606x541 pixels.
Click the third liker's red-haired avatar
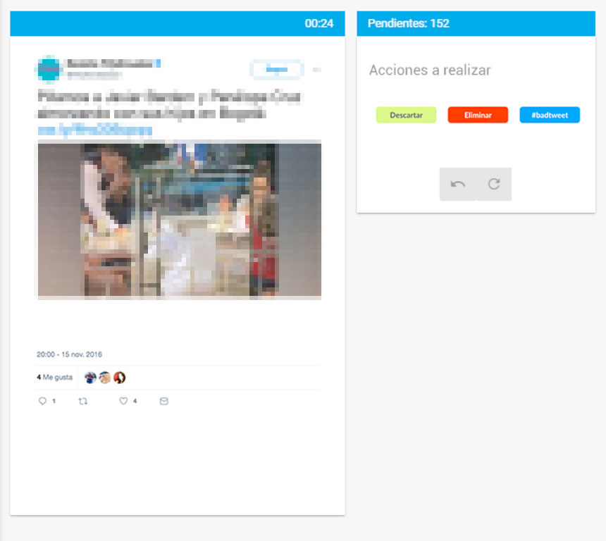pyautogui.click(x=119, y=378)
